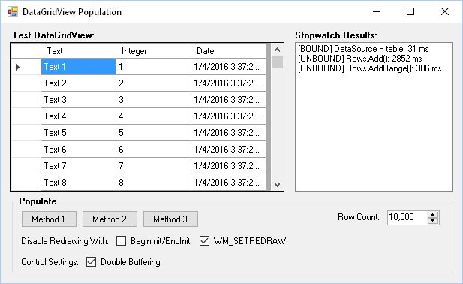Select the Integer cell with value 6
This screenshot has height=284, width=463.
pos(153,150)
